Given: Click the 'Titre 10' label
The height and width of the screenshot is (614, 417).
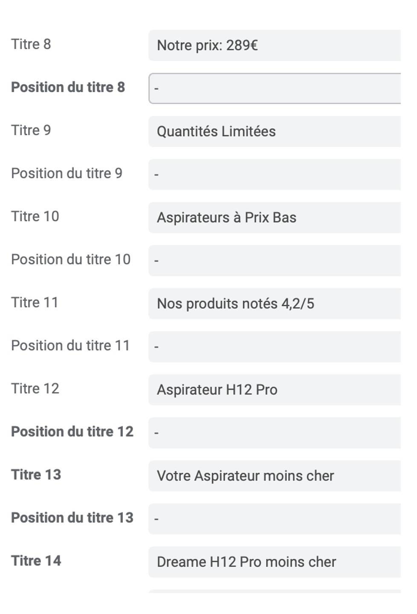Looking at the screenshot, I should point(35,216).
